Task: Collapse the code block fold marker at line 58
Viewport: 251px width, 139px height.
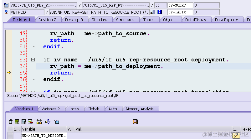Action: pyautogui.click(x=33, y=91)
